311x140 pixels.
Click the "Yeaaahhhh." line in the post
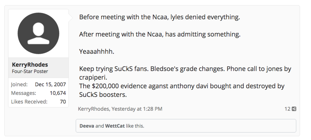click(97, 51)
